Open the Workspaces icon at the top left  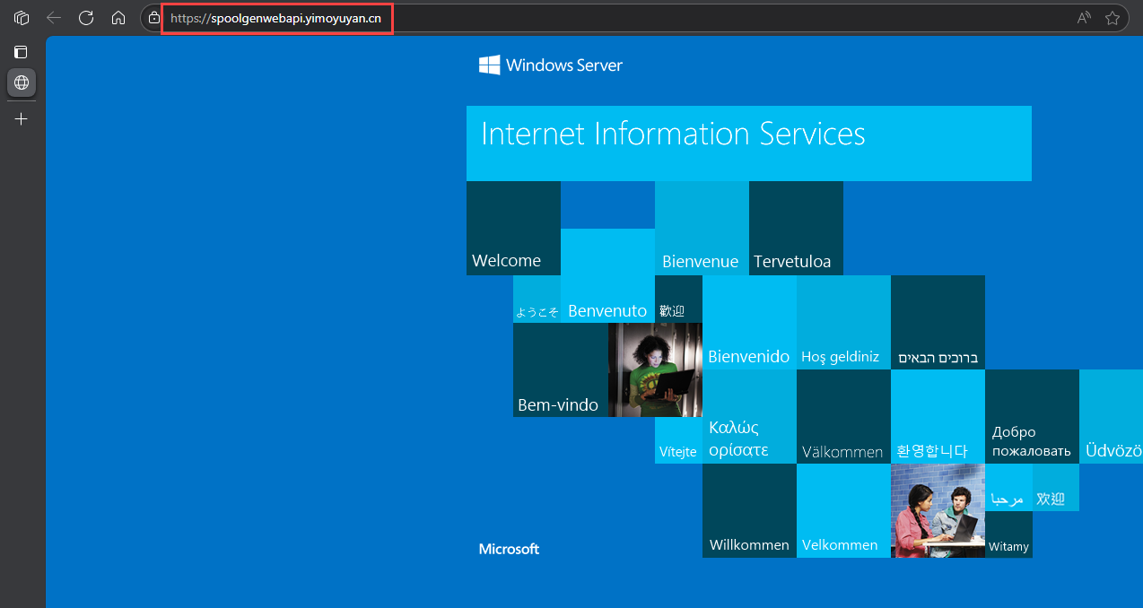tap(22, 18)
